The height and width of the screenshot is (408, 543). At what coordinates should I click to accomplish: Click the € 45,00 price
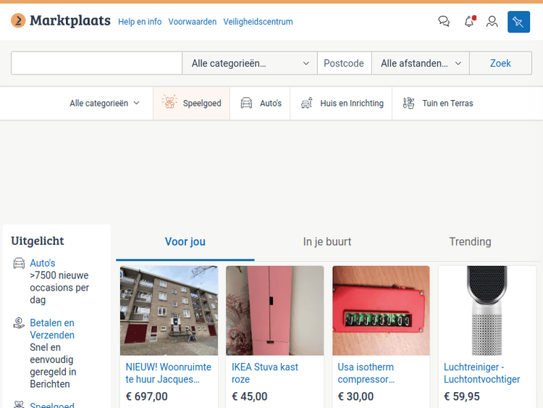point(249,396)
